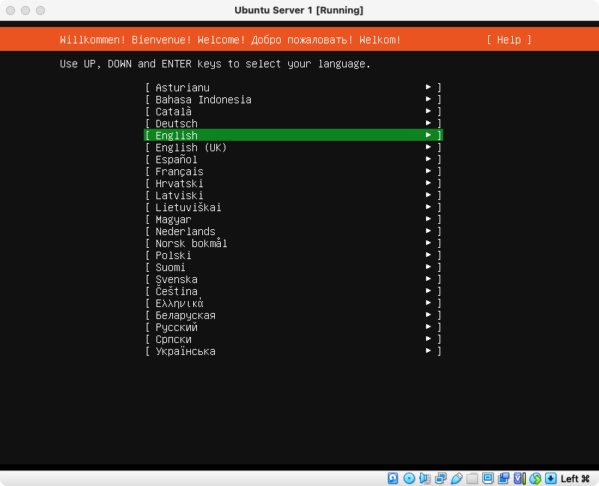
Task: Pick Nederlands in the language list
Action: 185,231
